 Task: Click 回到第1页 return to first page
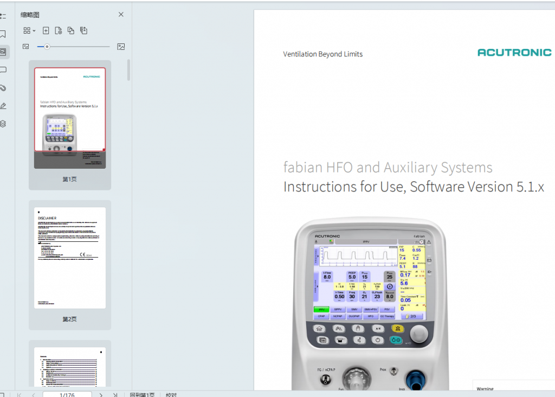pyautogui.click(x=143, y=394)
